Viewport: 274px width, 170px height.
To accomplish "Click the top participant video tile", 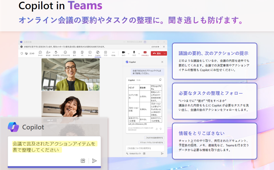I will coord(71,74).
